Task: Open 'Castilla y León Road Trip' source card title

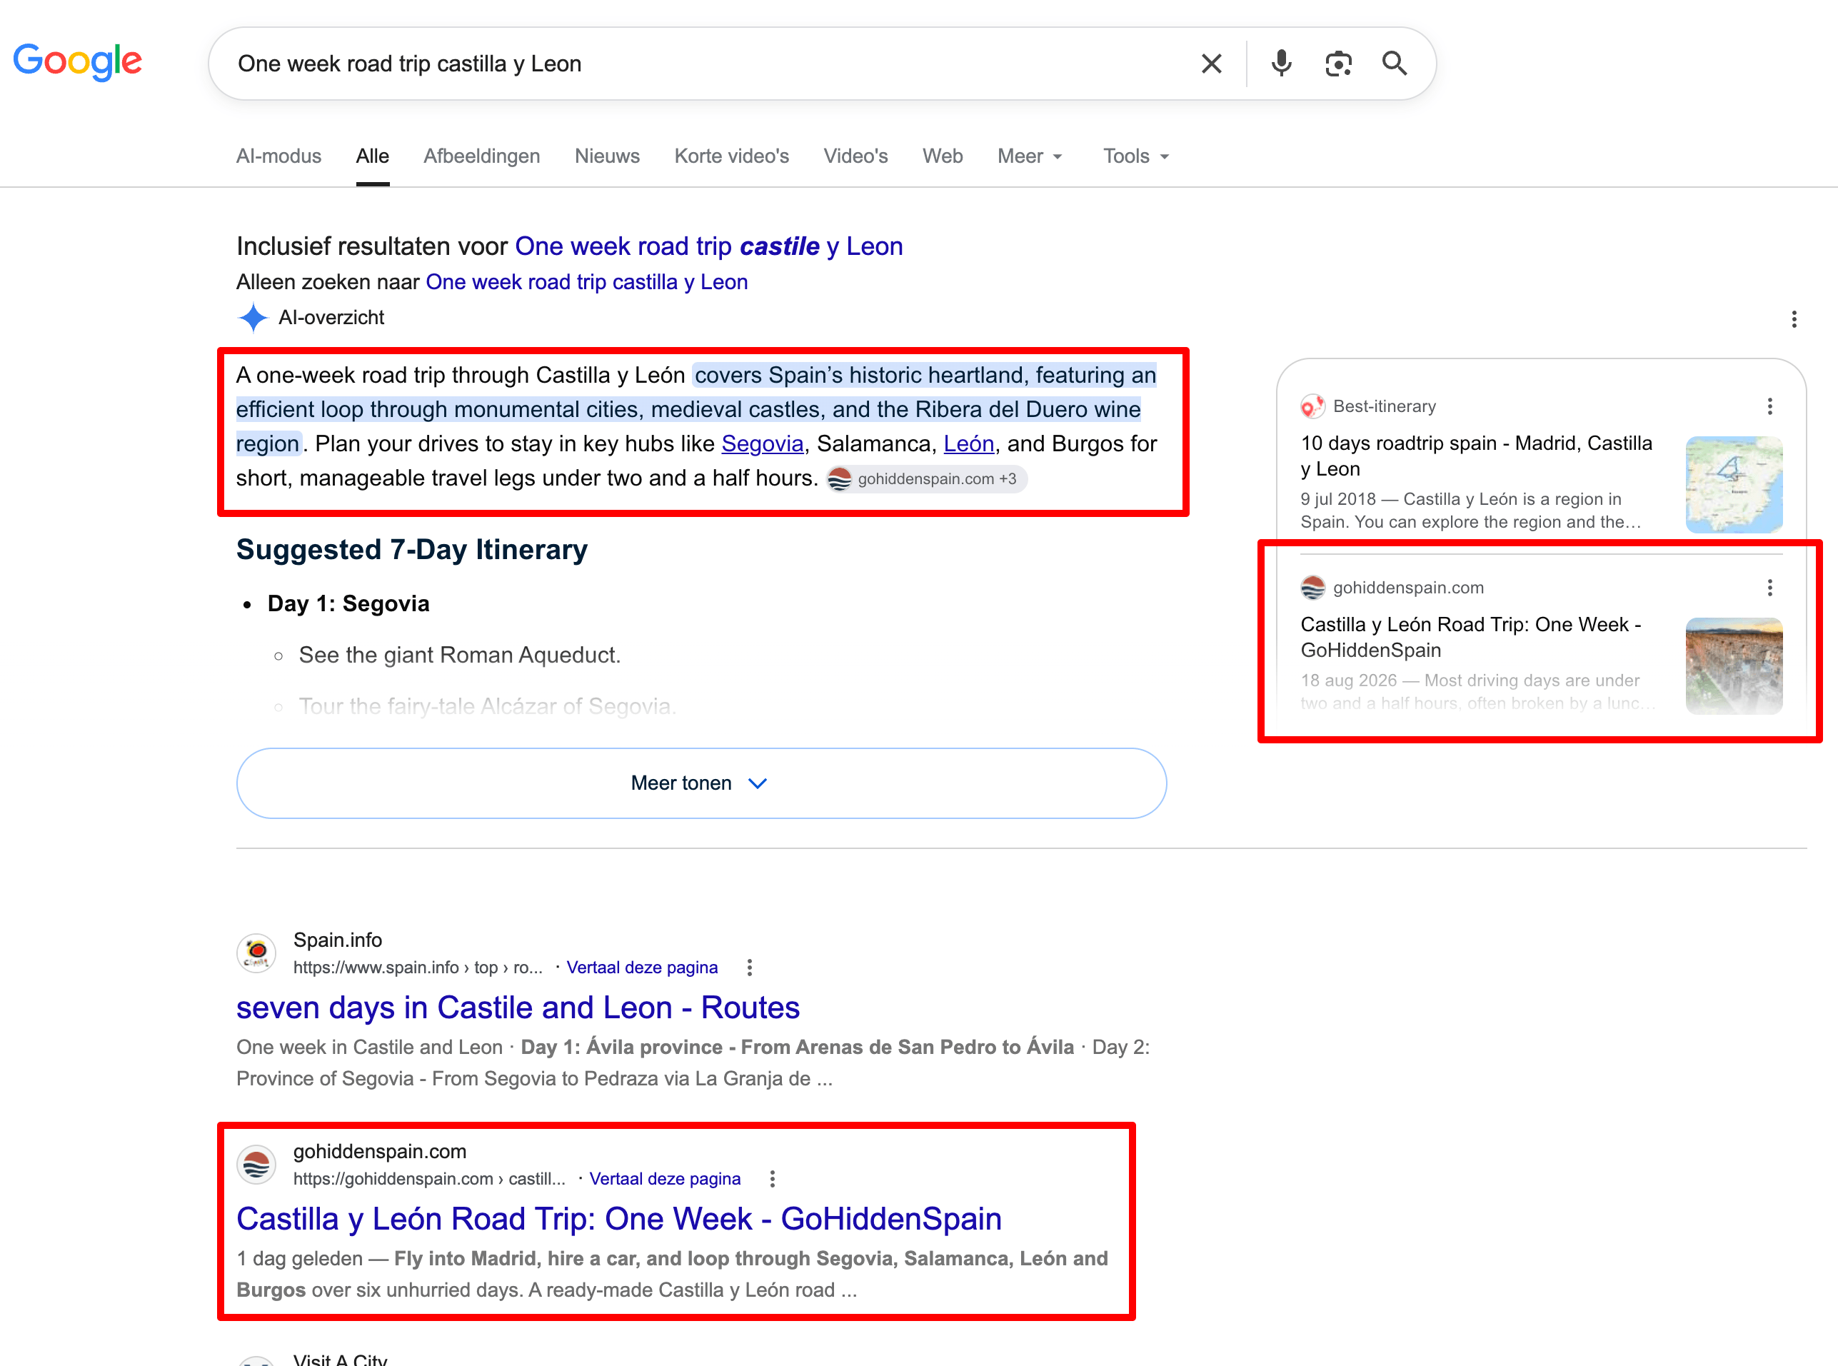Action: pos(1471,638)
